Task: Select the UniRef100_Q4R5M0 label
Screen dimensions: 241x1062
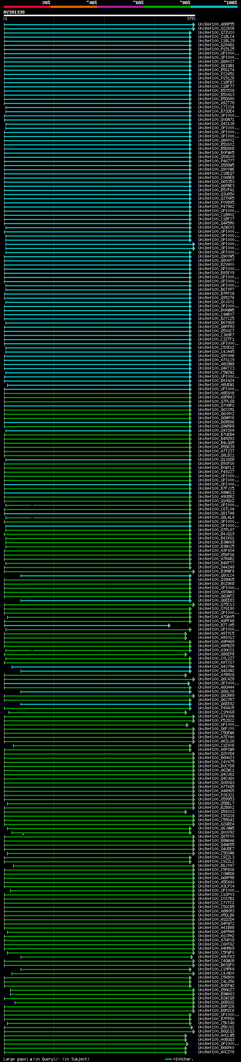Action: click(x=216, y=223)
